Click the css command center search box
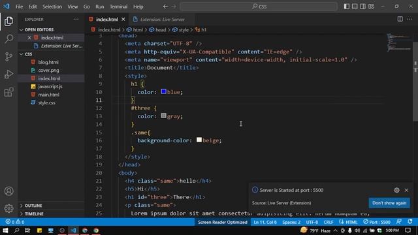This screenshot has width=418, height=235. [259, 7]
